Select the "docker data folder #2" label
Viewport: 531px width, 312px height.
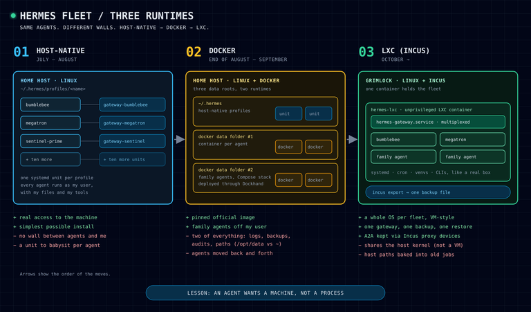[x=225, y=169]
